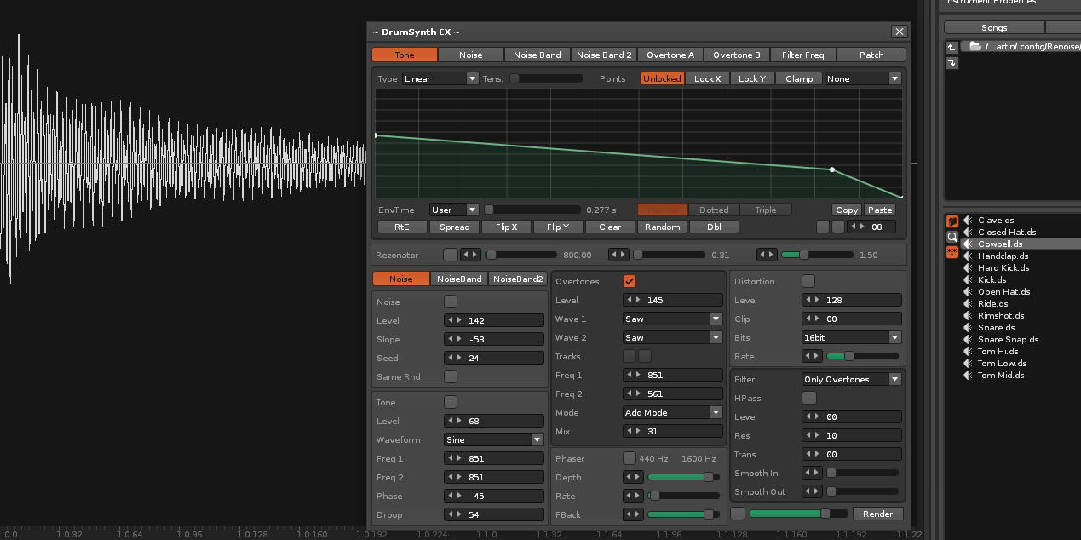Open the Mode dropdown showing Add Mode

pos(673,412)
